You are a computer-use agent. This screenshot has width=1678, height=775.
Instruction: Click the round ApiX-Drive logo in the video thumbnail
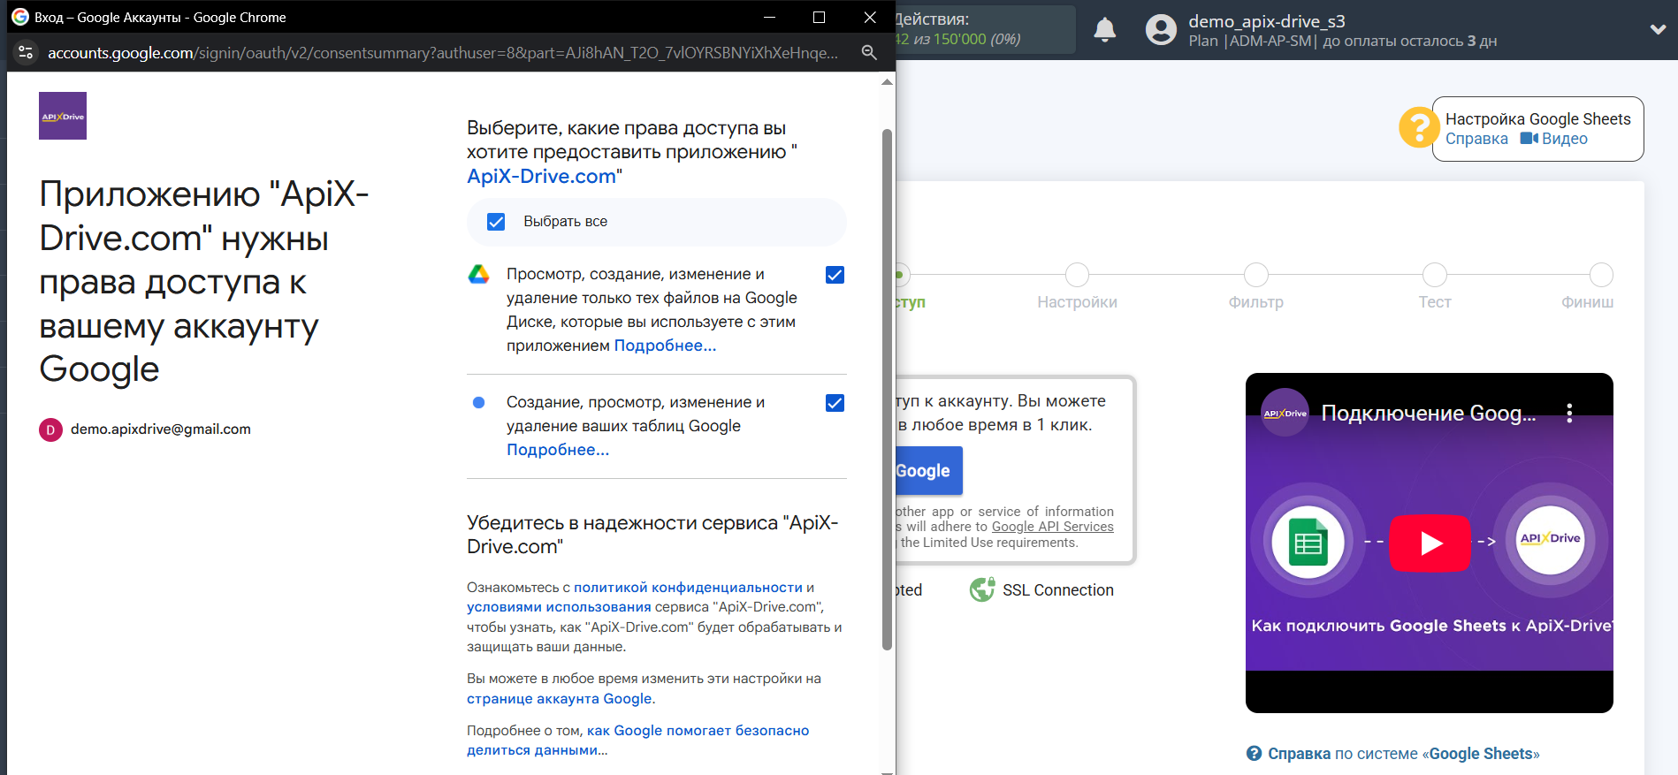click(x=1550, y=539)
